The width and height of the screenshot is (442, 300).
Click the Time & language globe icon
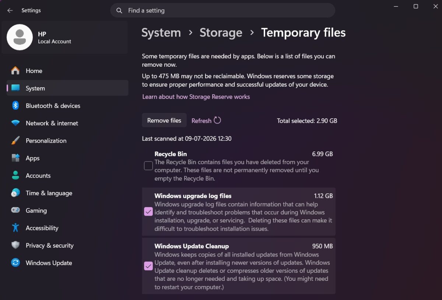15,193
